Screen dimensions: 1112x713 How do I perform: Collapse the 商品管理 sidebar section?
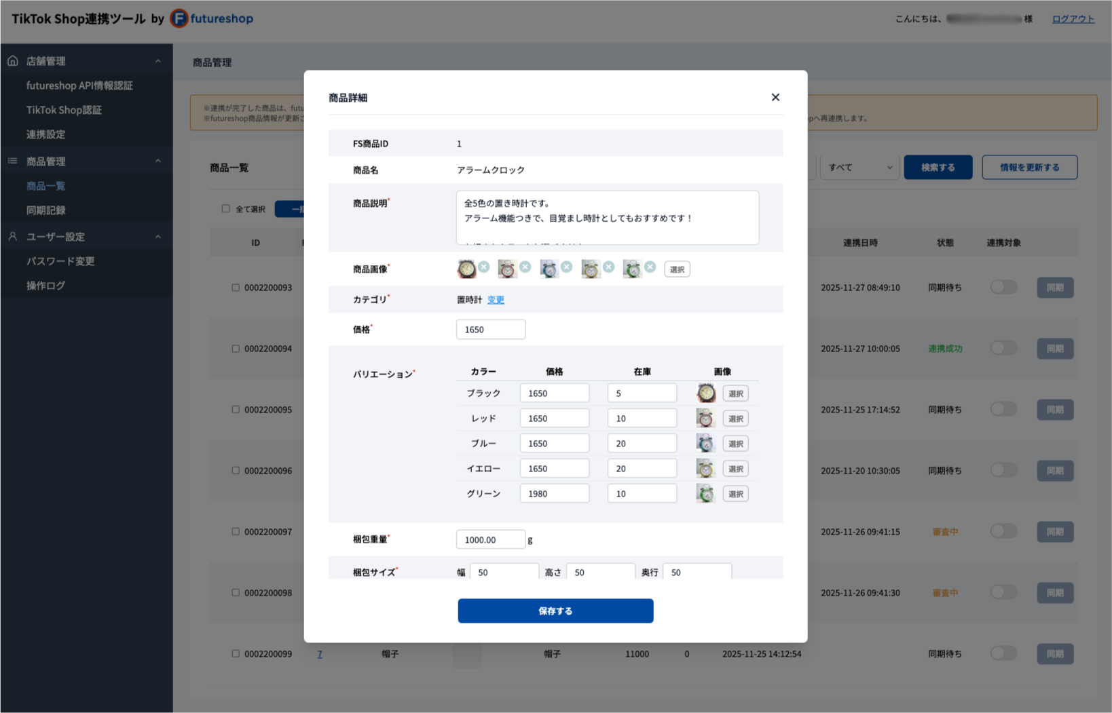click(x=158, y=161)
